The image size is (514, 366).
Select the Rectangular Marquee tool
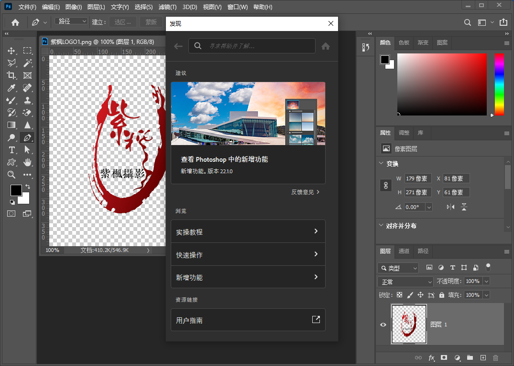(28, 51)
